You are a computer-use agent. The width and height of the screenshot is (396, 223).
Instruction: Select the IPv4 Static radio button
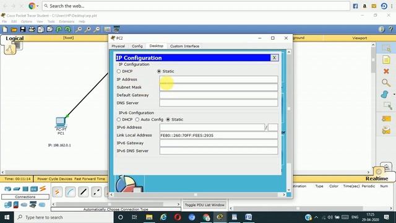(159, 72)
